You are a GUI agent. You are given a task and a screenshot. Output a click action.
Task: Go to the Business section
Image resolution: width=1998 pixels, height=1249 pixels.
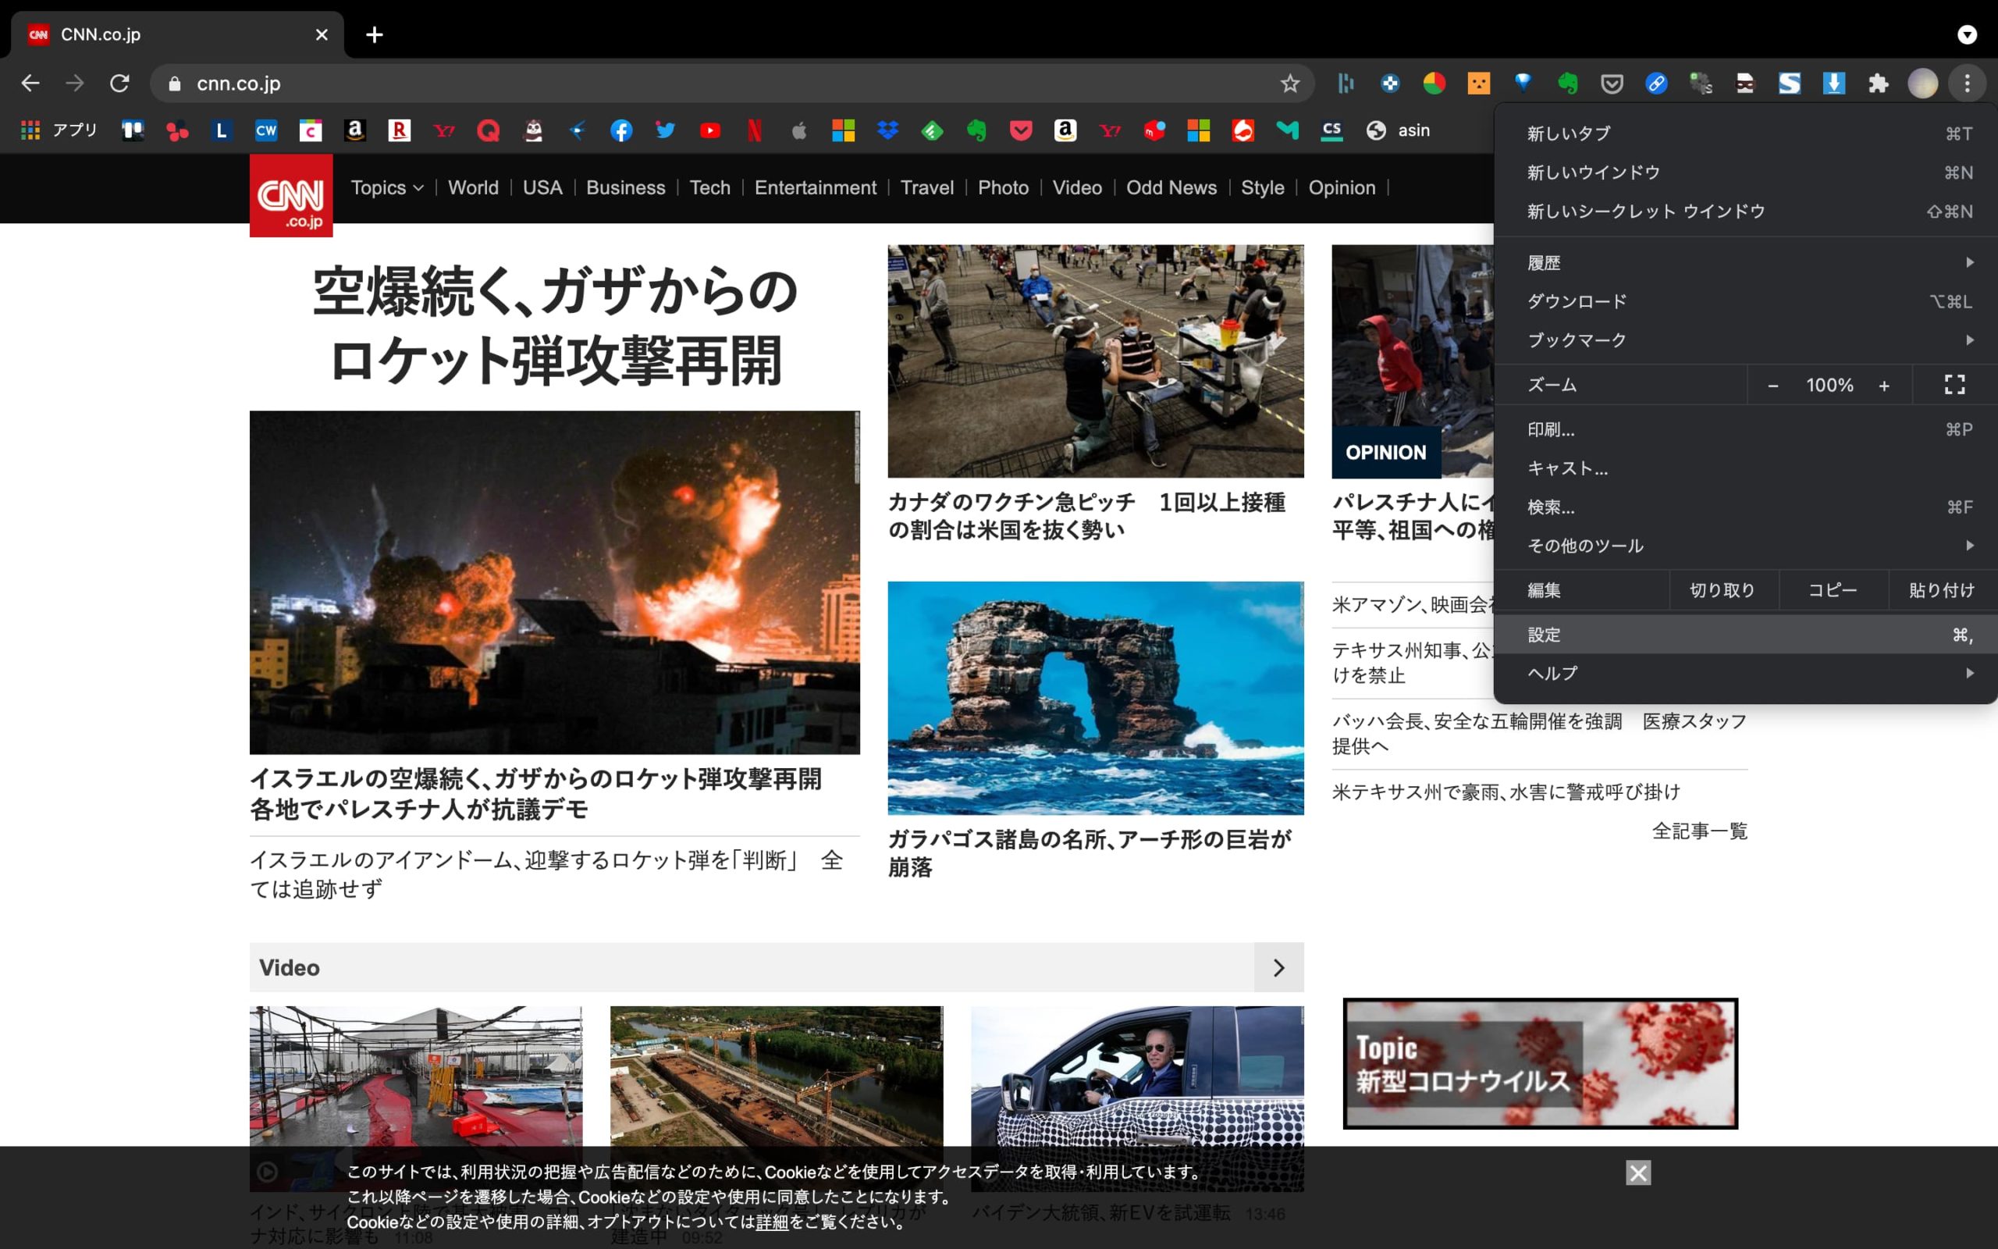(625, 188)
